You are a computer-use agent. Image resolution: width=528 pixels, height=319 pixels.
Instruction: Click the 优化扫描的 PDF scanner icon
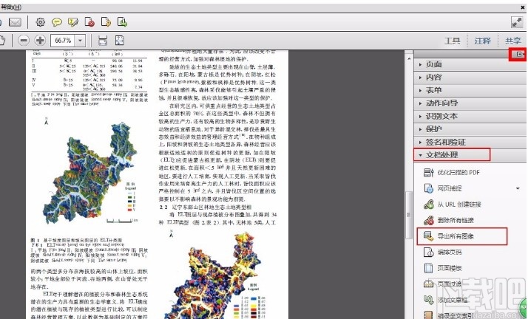tap(429, 173)
